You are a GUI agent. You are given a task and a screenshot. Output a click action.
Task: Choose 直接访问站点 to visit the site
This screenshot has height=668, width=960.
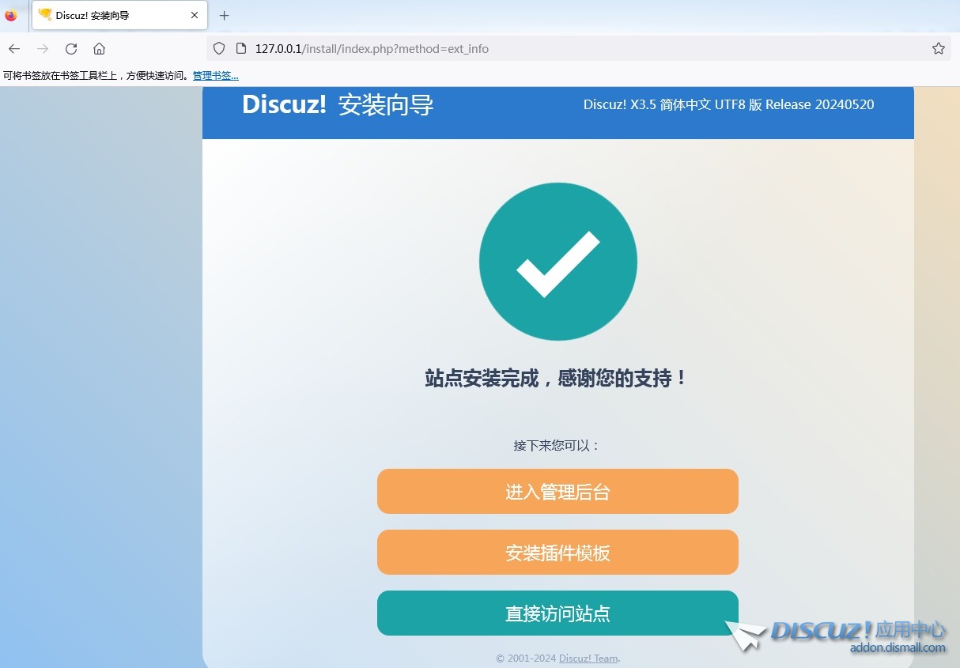[x=557, y=613]
